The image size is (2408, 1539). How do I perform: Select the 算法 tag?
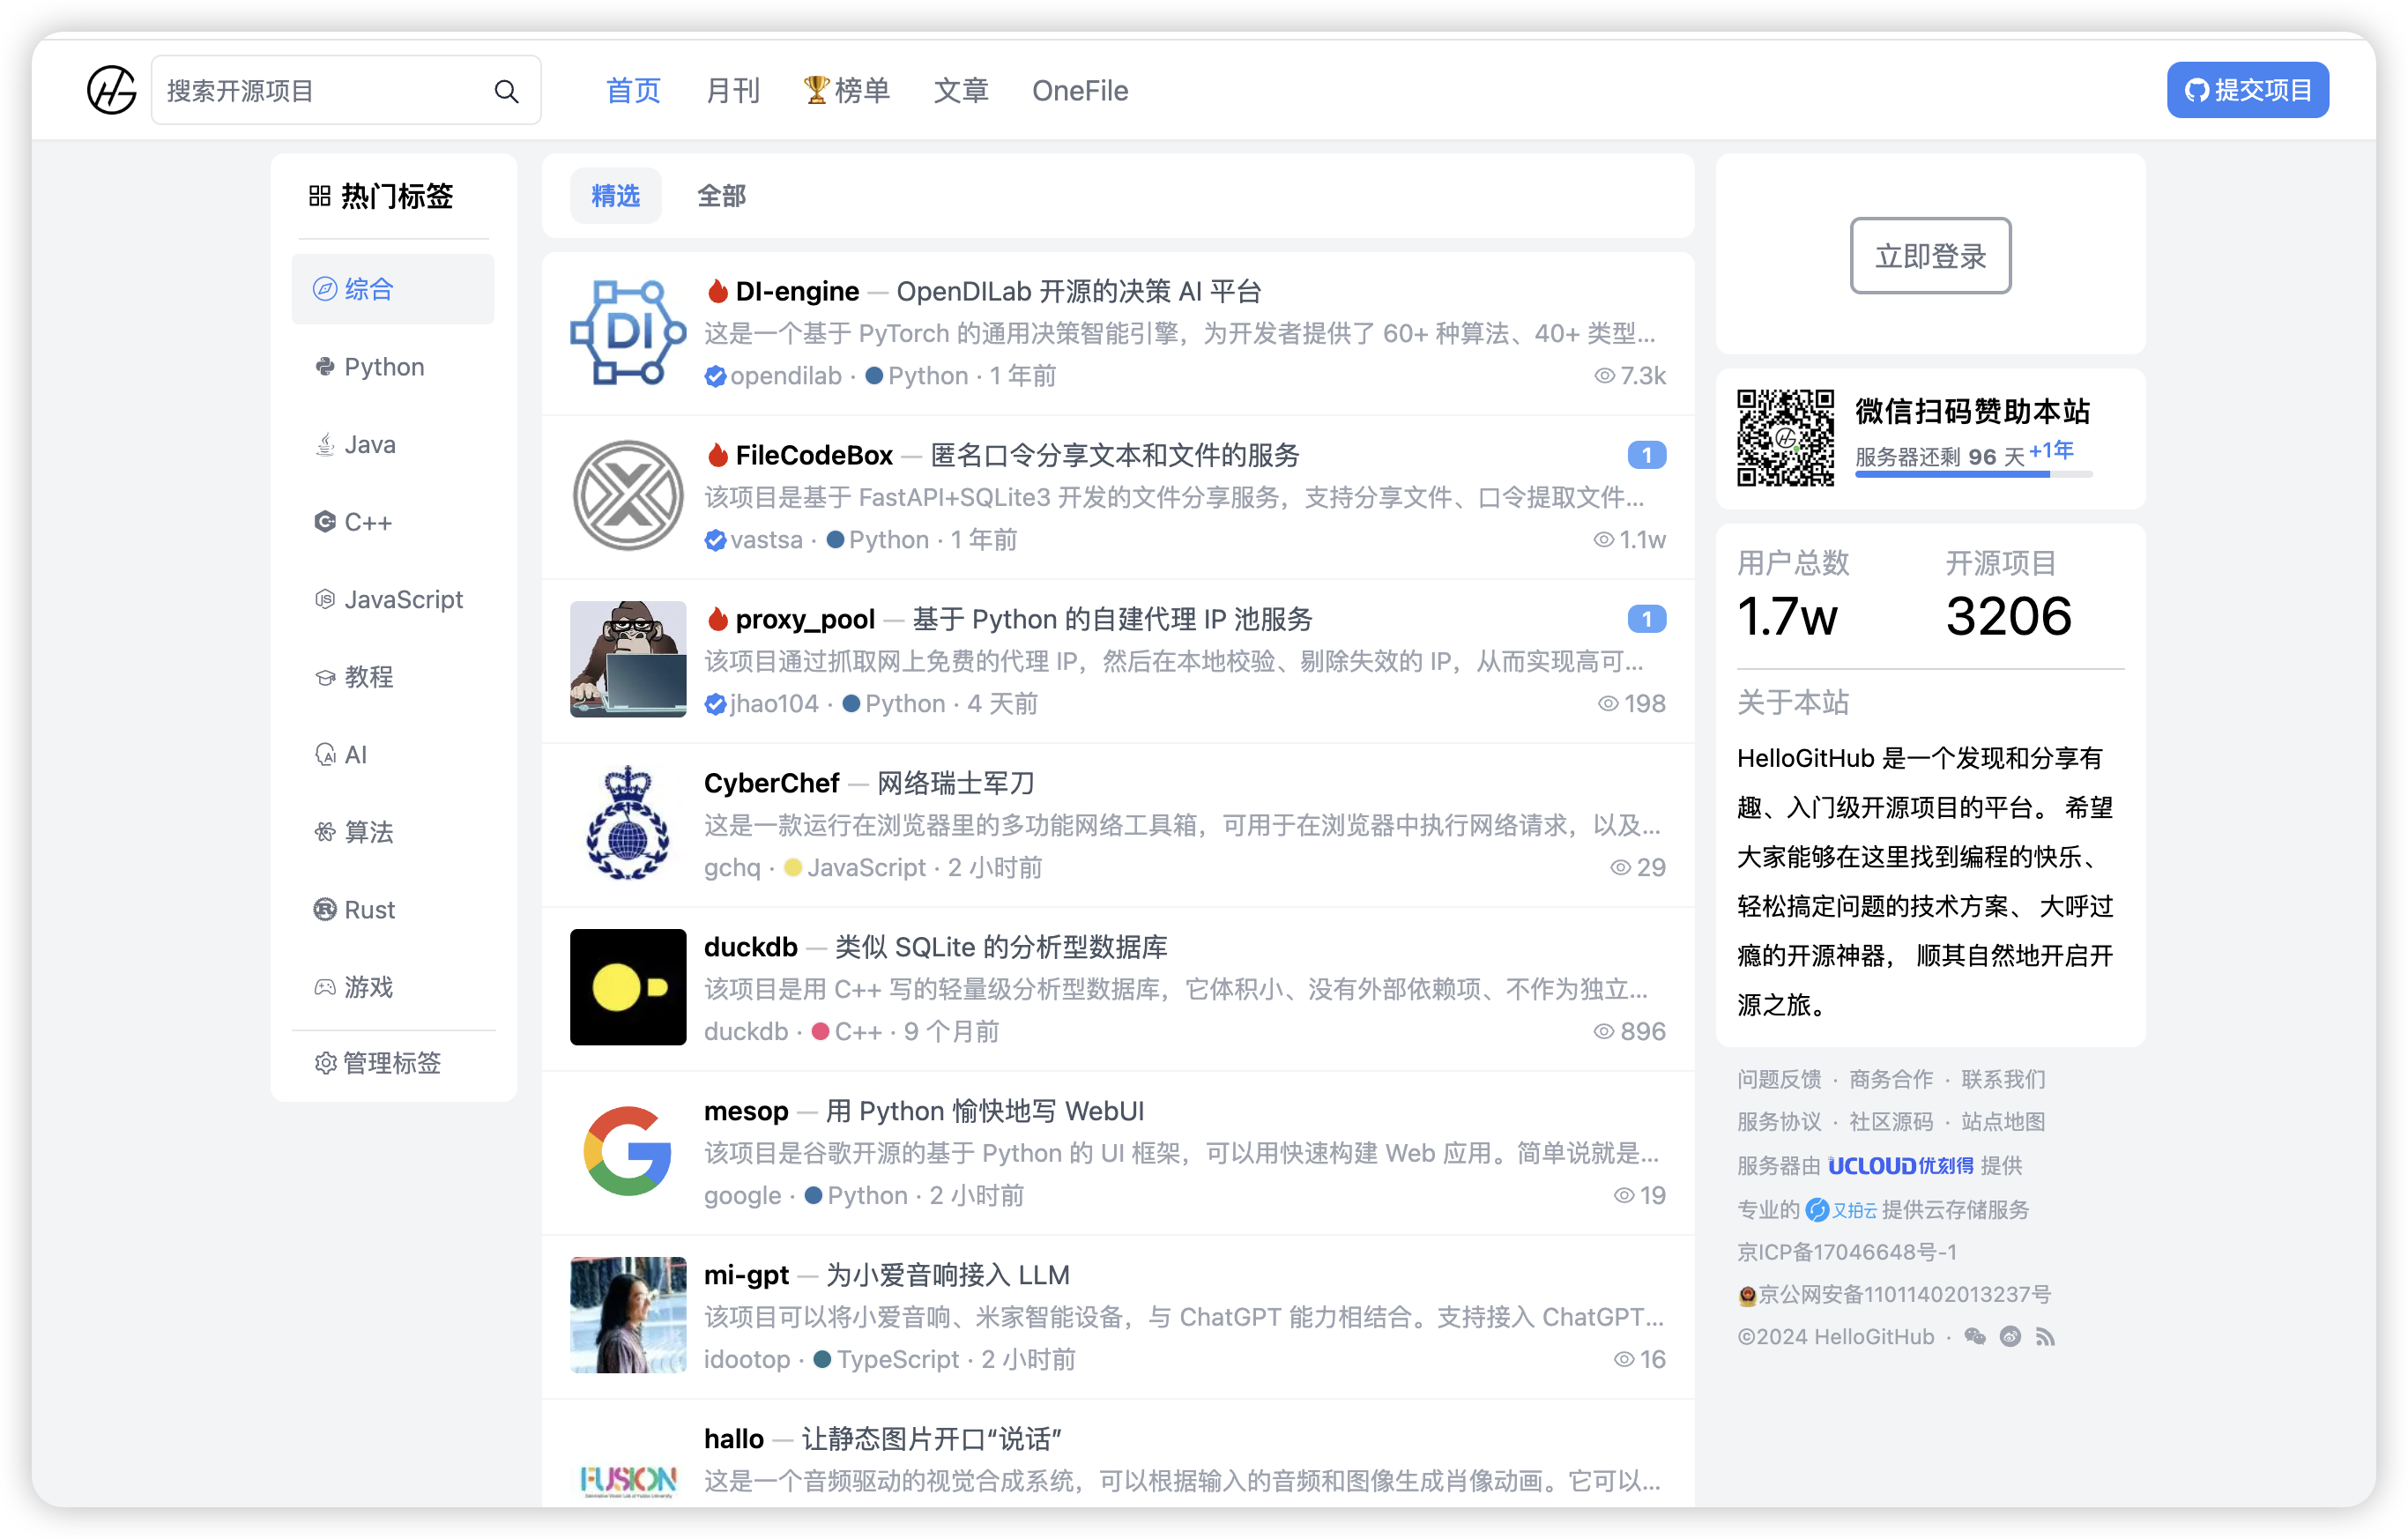pos(393,832)
